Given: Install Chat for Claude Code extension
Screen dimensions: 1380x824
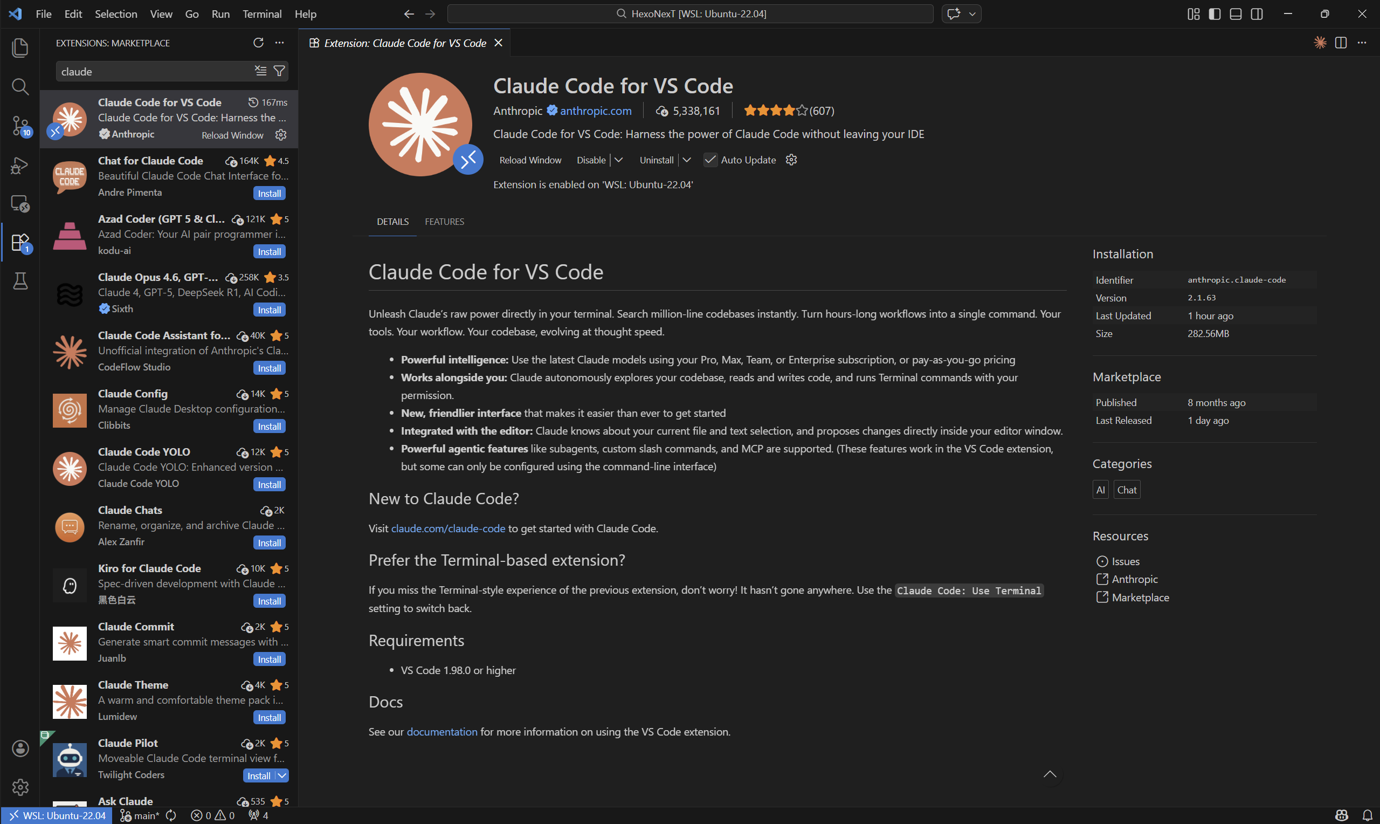Looking at the screenshot, I should 269,193.
